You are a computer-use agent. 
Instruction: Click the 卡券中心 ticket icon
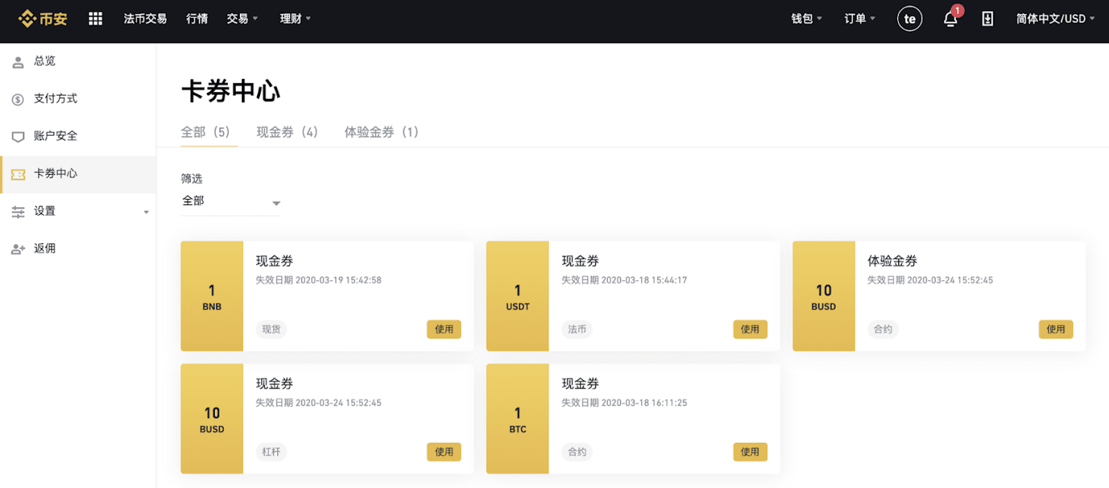click(x=18, y=174)
